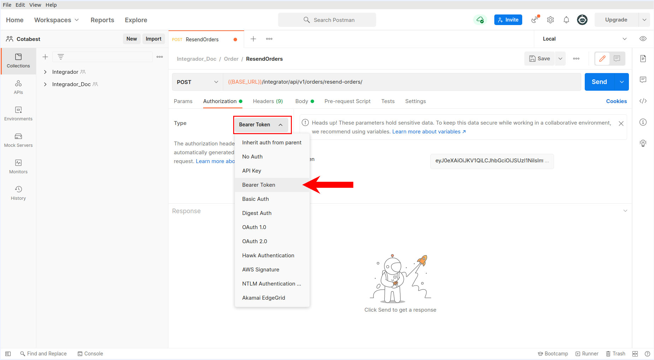Open the HTTP method POST dropdown
This screenshot has height=360, width=654.
pyautogui.click(x=198, y=82)
